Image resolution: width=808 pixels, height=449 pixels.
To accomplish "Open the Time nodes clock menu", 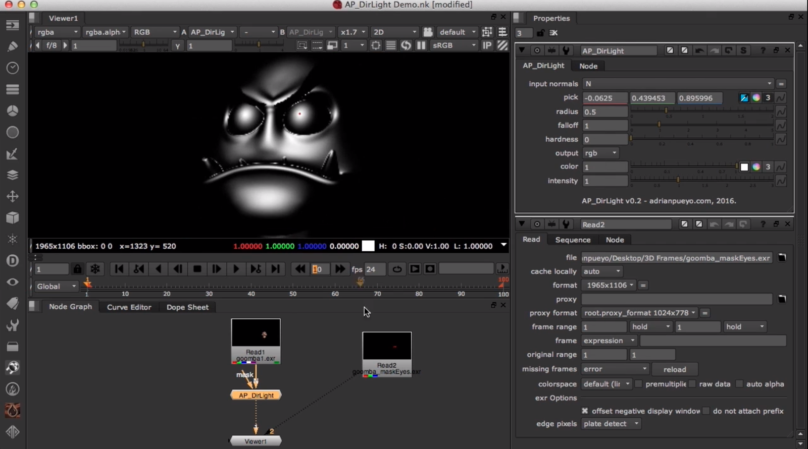I will (x=13, y=68).
